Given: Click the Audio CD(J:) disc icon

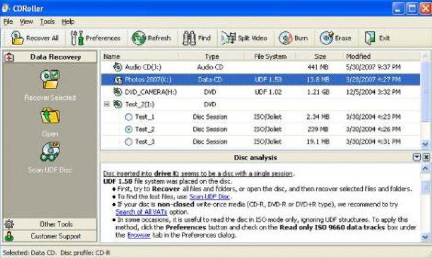Looking at the screenshot, I should tap(118, 67).
